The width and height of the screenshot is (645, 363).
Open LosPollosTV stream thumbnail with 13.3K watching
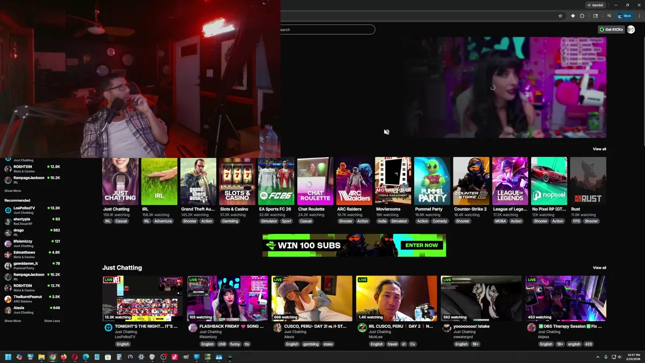[143, 298]
